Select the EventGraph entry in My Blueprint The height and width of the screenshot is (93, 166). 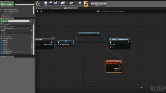(x=6, y=24)
